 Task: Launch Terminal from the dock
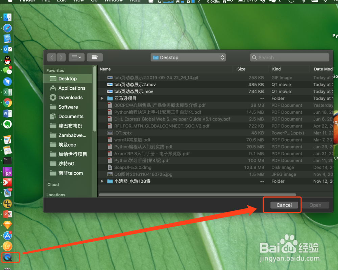[x=7, y=161]
